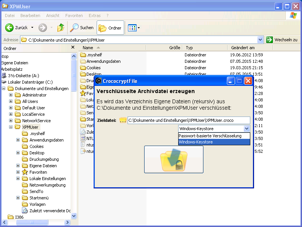302x227 pixels.
Task: Open the Zurück history dropdown arrow
Action: click(x=32, y=28)
